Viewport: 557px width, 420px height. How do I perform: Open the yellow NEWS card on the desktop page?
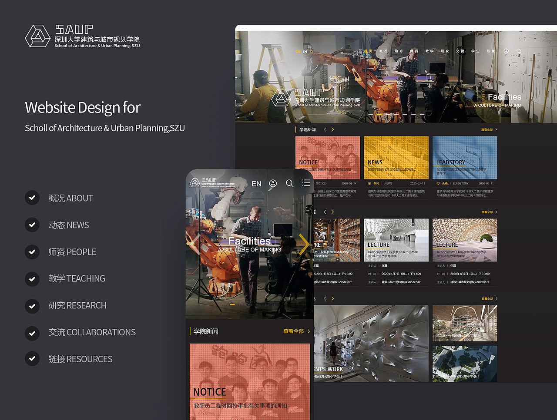(x=396, y=158)
